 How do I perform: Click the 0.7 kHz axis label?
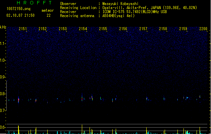click(3, 111)
